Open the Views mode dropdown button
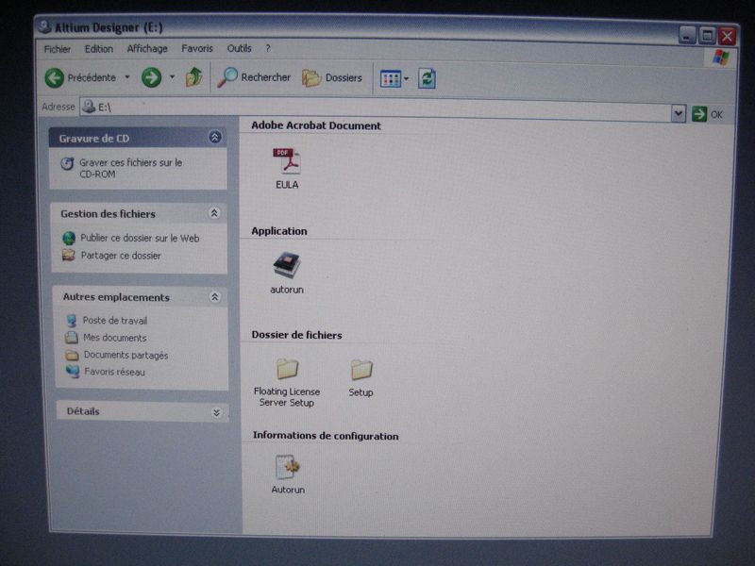This screenshot has width=755, height=566. (394, 78)
